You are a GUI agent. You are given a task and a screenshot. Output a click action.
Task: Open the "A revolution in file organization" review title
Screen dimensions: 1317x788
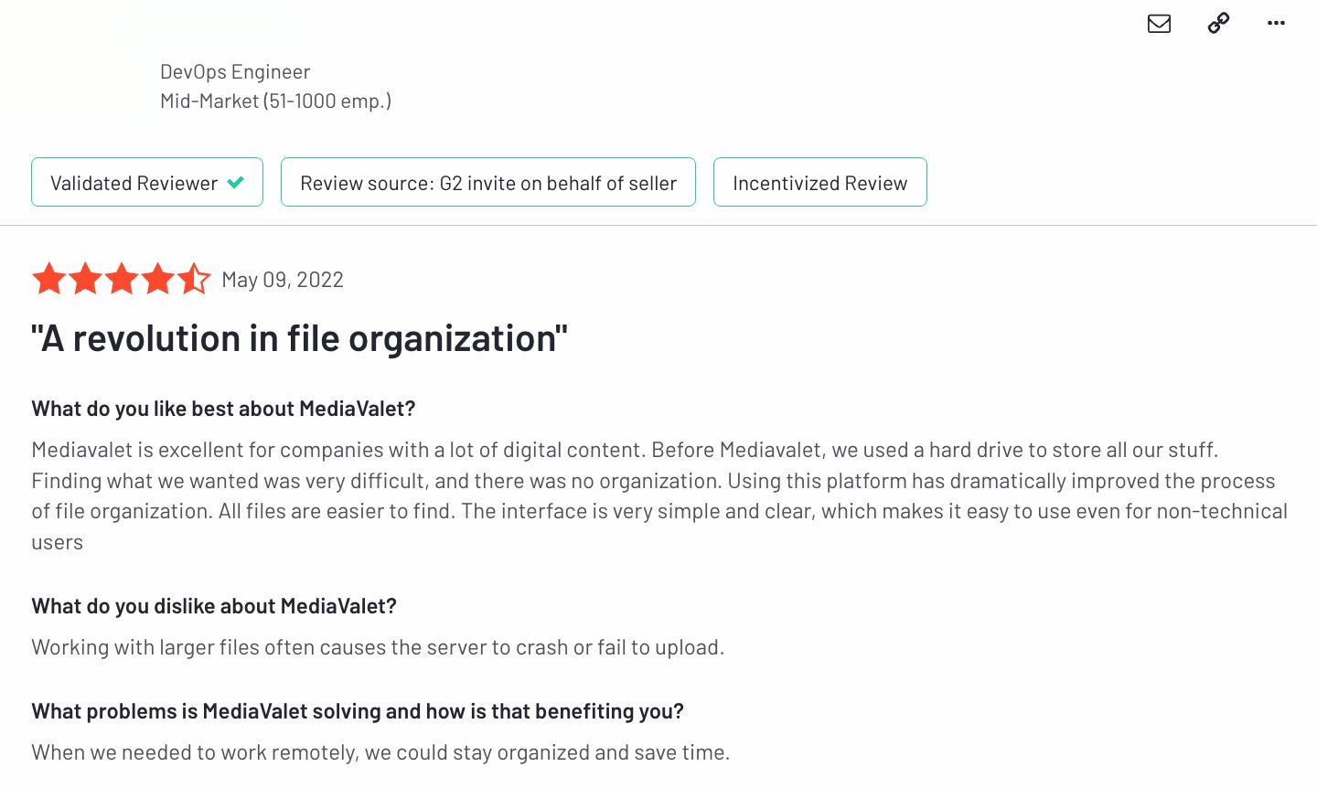coord(299,338)
